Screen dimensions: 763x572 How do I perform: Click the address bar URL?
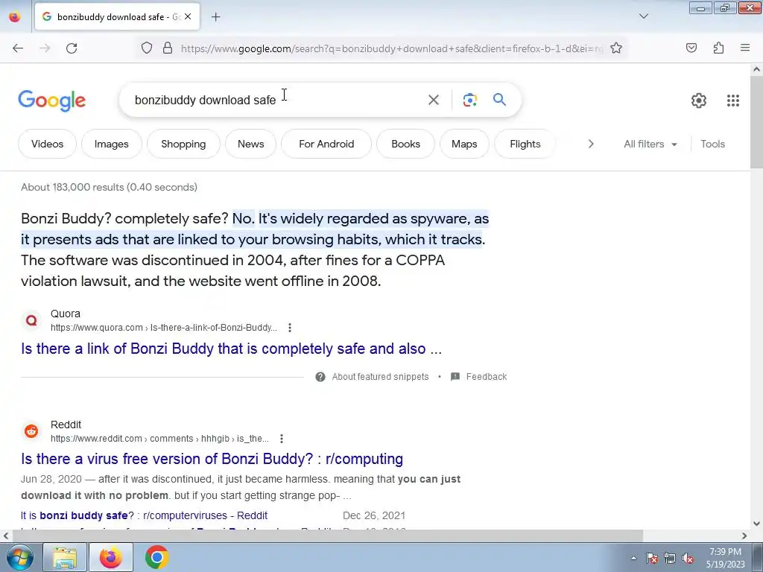tap(392, 48)
